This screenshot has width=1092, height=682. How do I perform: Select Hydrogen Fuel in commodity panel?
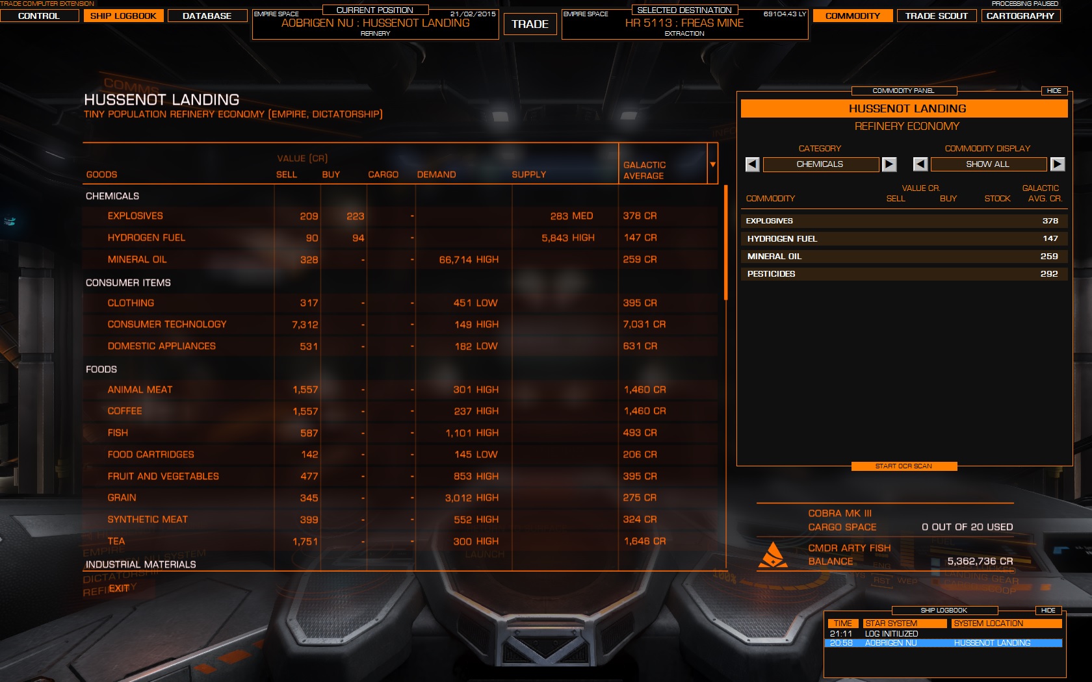903,239
